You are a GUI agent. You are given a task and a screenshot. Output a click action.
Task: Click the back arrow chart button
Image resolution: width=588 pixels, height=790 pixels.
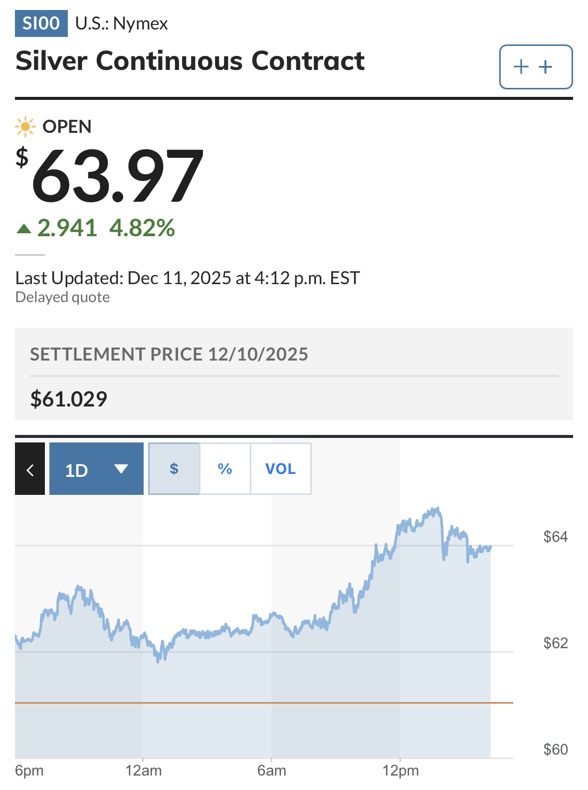pos(30,469)
